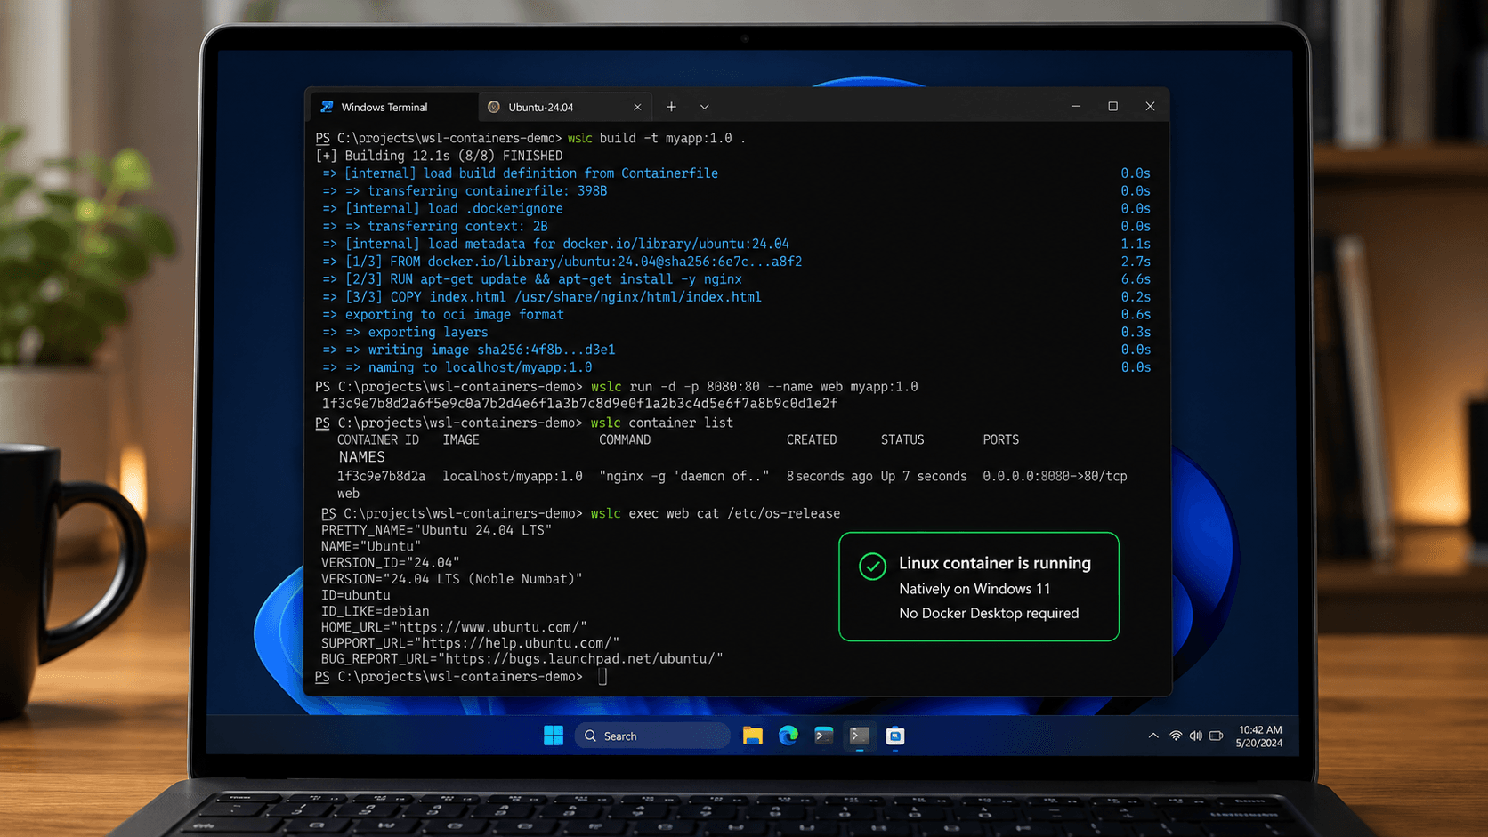Click the 'wslc run -d -p 8080:80' command
The width and height of the screenshot is (1488, 837).
pos(755,387)
